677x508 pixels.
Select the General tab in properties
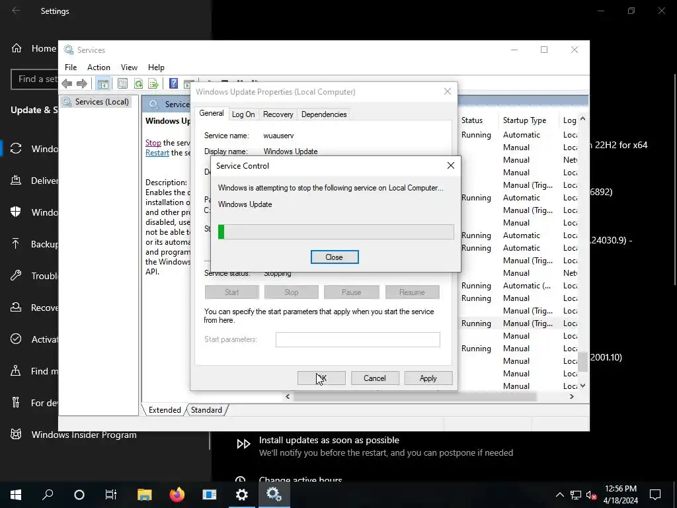click(x=211, y=113)
